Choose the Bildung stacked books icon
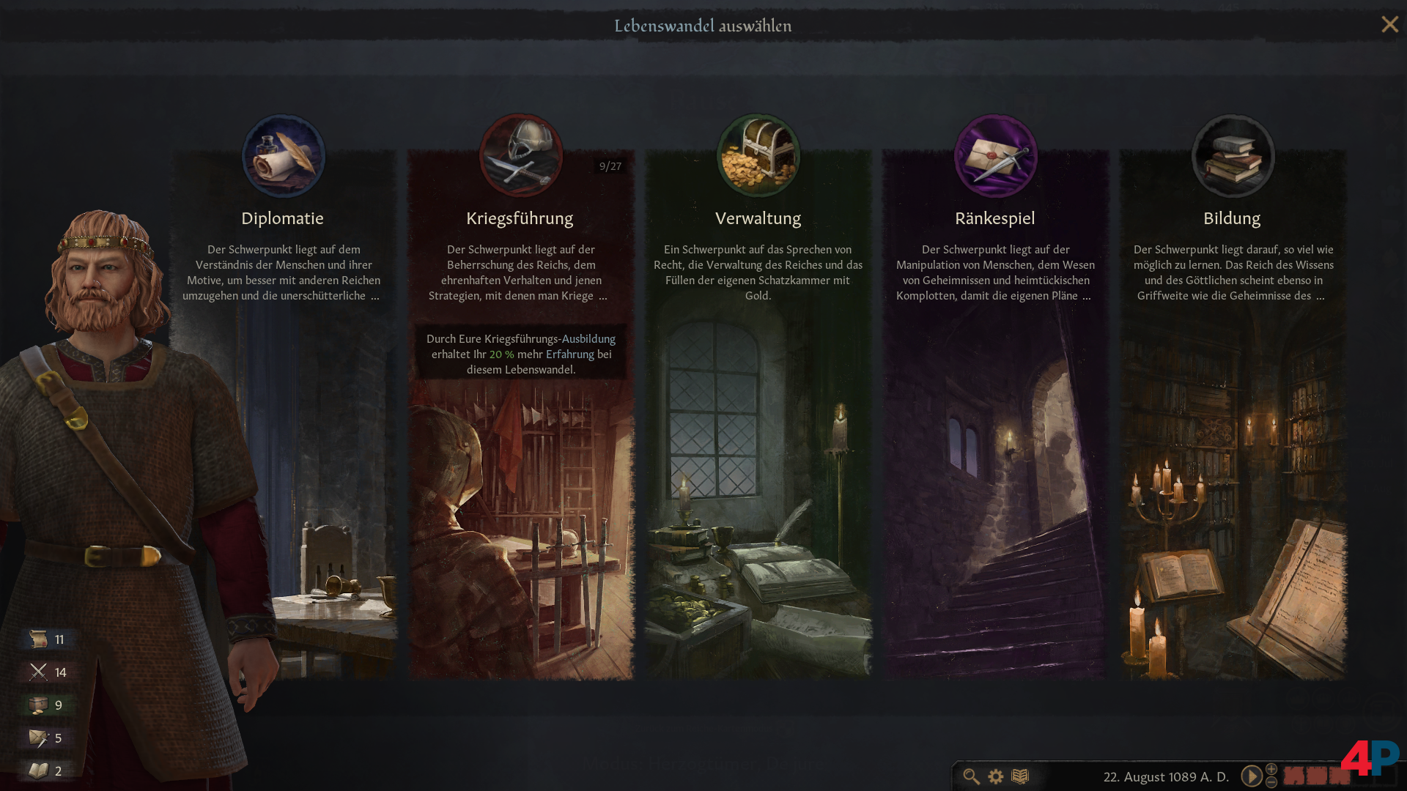Image resolution: width=1407 pixels, height=791 pixels. (1233, 155)
